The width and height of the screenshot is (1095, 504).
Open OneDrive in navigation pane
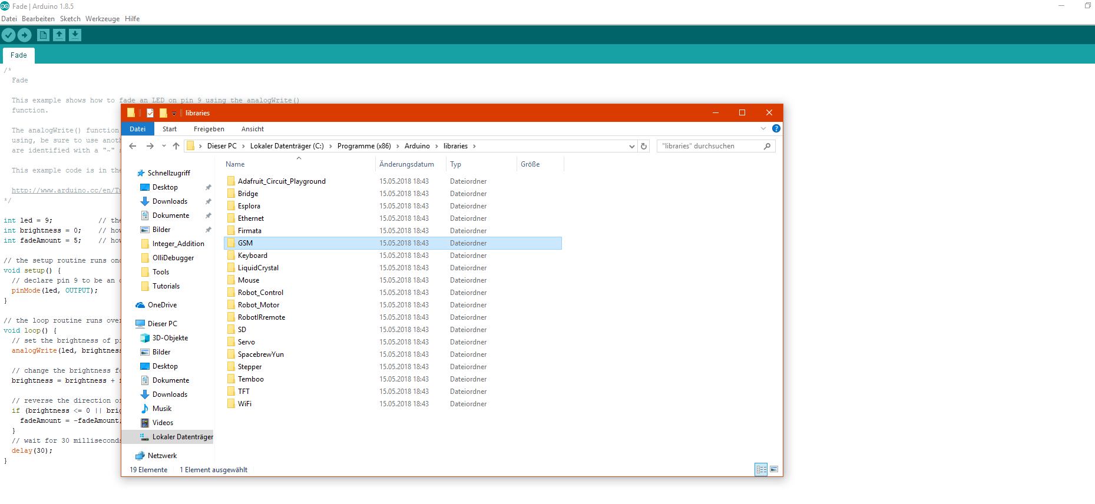tap(162, 305)
